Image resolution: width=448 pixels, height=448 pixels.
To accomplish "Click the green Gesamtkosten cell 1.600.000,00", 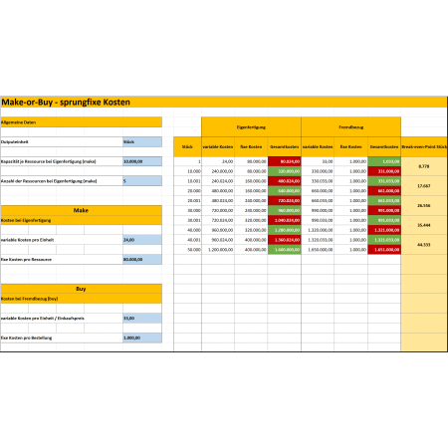I will 285,250.
